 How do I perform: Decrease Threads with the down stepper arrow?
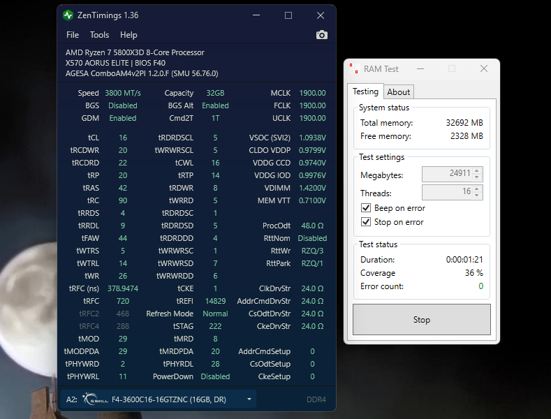(x=477, y=196)
